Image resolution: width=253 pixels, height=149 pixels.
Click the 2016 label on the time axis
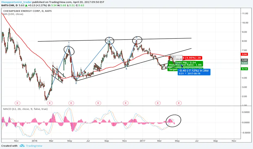click(34, 141)
